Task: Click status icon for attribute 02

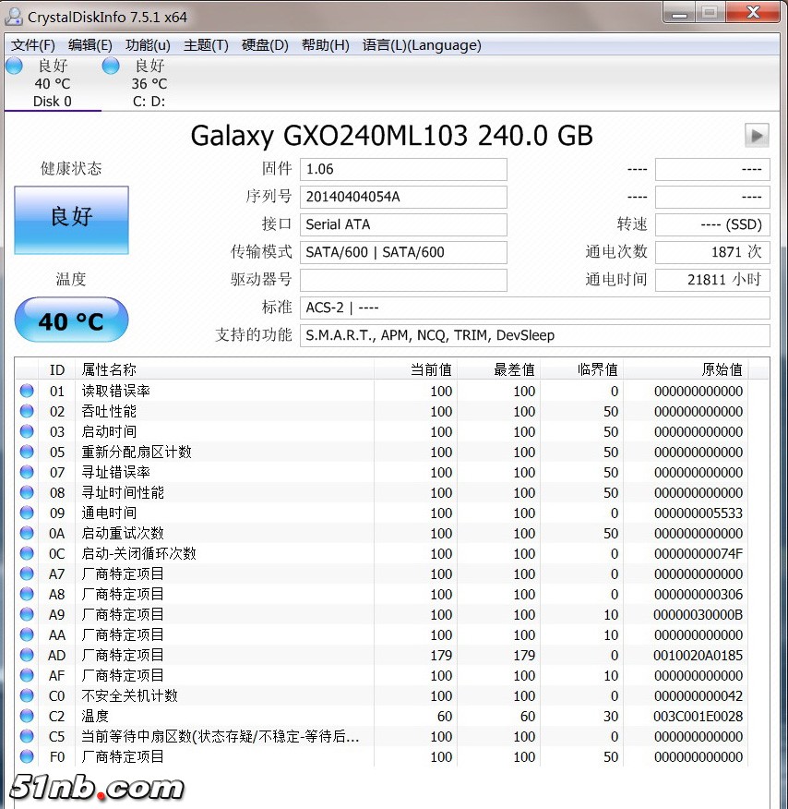Action: click(x=27, y=411)
